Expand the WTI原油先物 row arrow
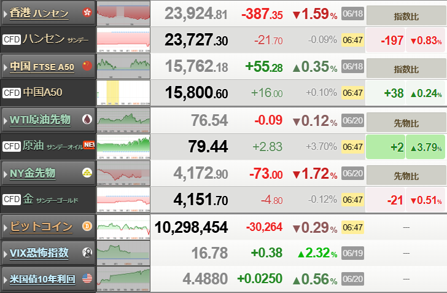The width and height of the screenshot is (447, 293). pyautogui.click(x=5, y=120)
